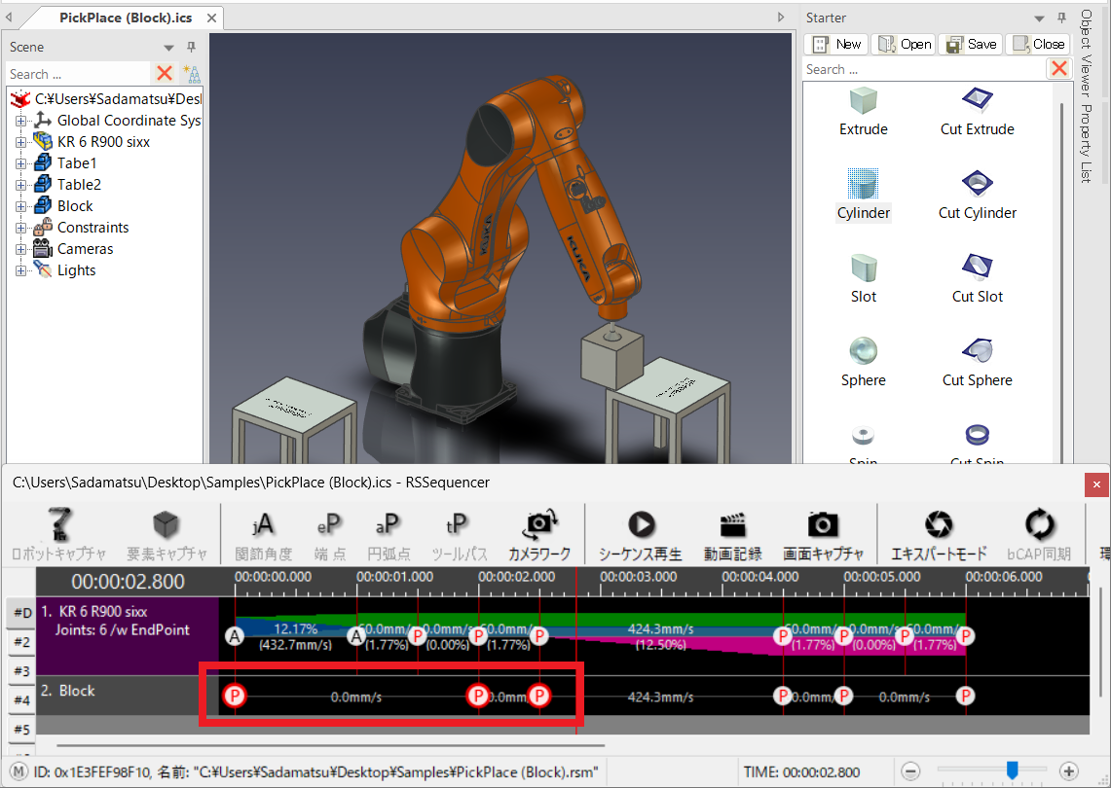Take a 画面キャプチャ screen capture

pos(823,534)
